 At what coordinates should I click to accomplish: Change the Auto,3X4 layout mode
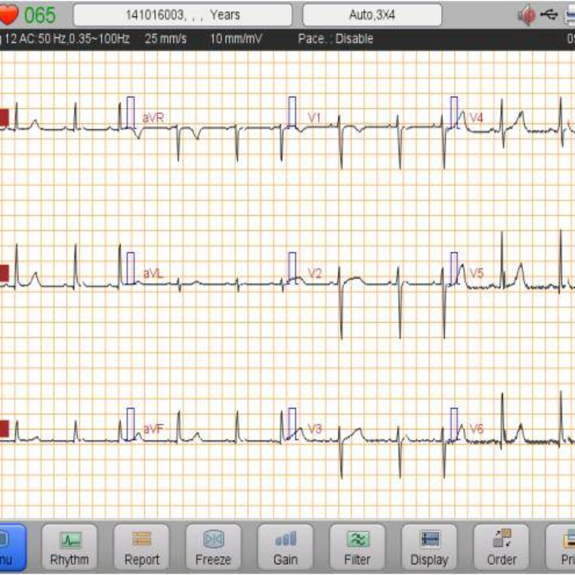(372, 15)
